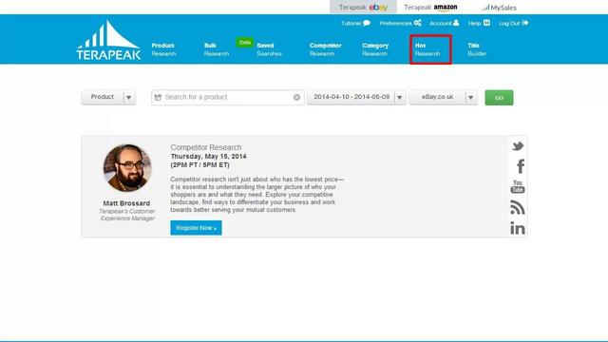
Task: Click the Twitter bird icon
Action: coord(518,146)
